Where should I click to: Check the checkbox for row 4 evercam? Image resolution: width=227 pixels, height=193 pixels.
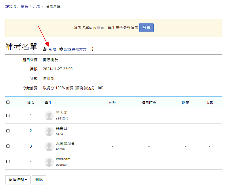click(x=8, y=162)
